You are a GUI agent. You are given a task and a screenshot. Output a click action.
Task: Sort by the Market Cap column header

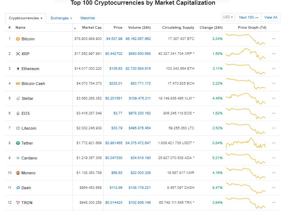click(x=92, y=28)
